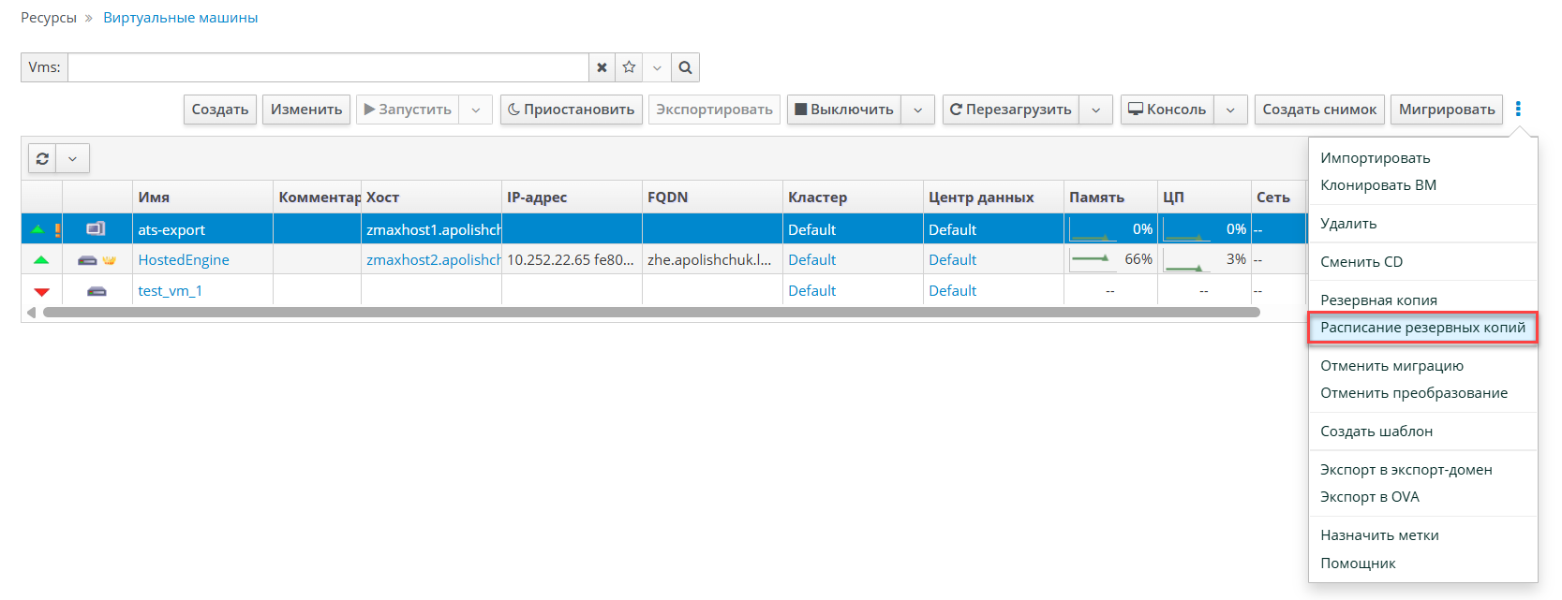This screenshot has width=1562, height=600.
Task: Open Default data center link in test_vm_1 row
Action: tap(952, 291)
